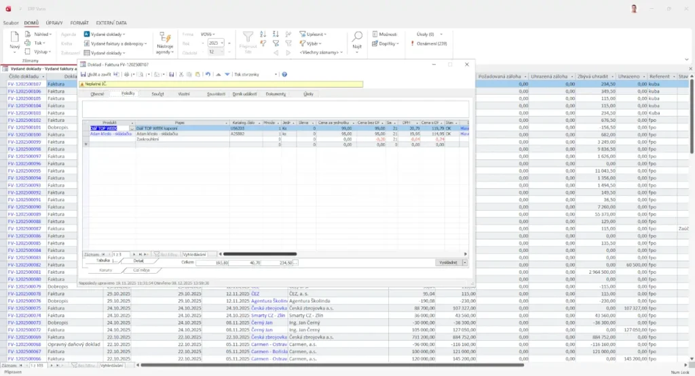Image resolution: width=695 pixels, height=376 pixels.
Task: Click the Uložit a zavřít save icon
Action: click(83, 75)
